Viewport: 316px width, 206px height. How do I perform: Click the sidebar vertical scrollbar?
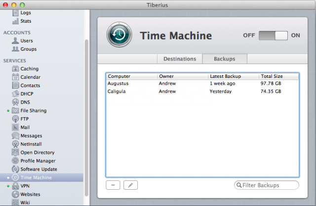[86, 118]
